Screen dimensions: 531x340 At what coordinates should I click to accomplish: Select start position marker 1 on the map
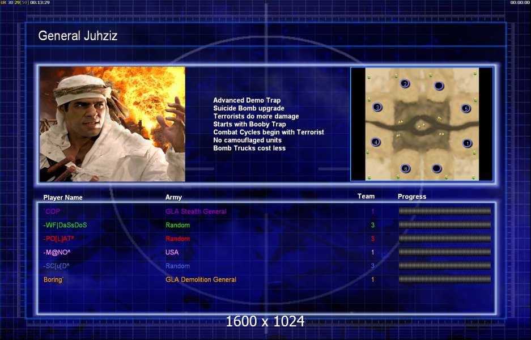point(468,143)
